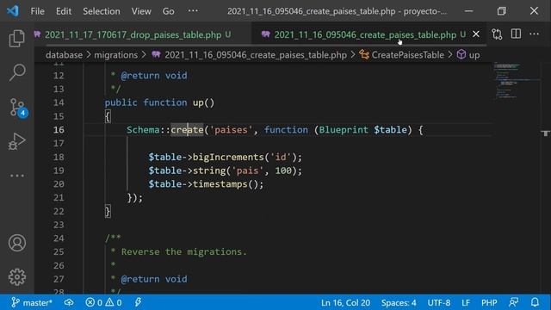Close the create_paises_table.php tab
Viewport: 551px width, 310px height.
pos(476,34)
